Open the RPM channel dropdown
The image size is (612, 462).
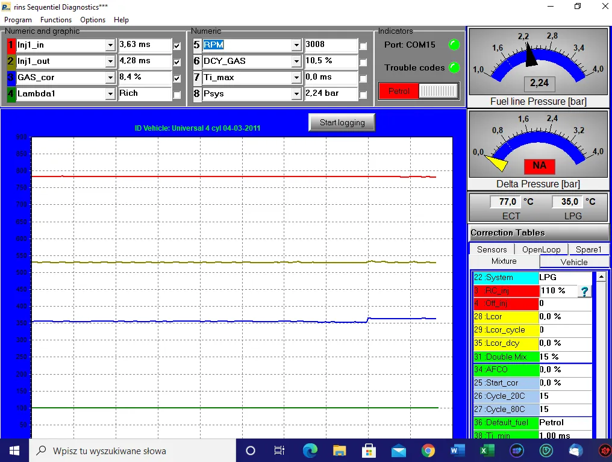click(296, 45)
